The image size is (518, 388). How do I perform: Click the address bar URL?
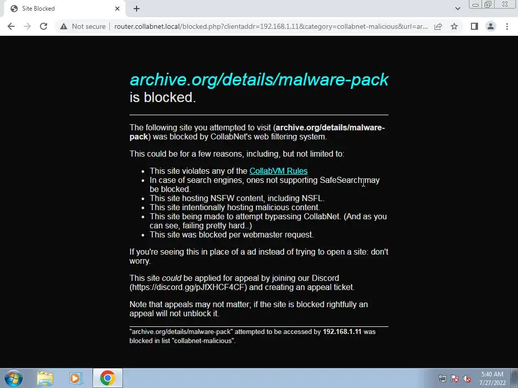click(271, 26)
